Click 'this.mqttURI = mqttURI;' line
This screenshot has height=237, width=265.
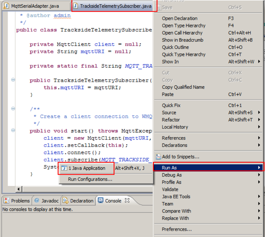pyautogui.click(x=82, y=88)
